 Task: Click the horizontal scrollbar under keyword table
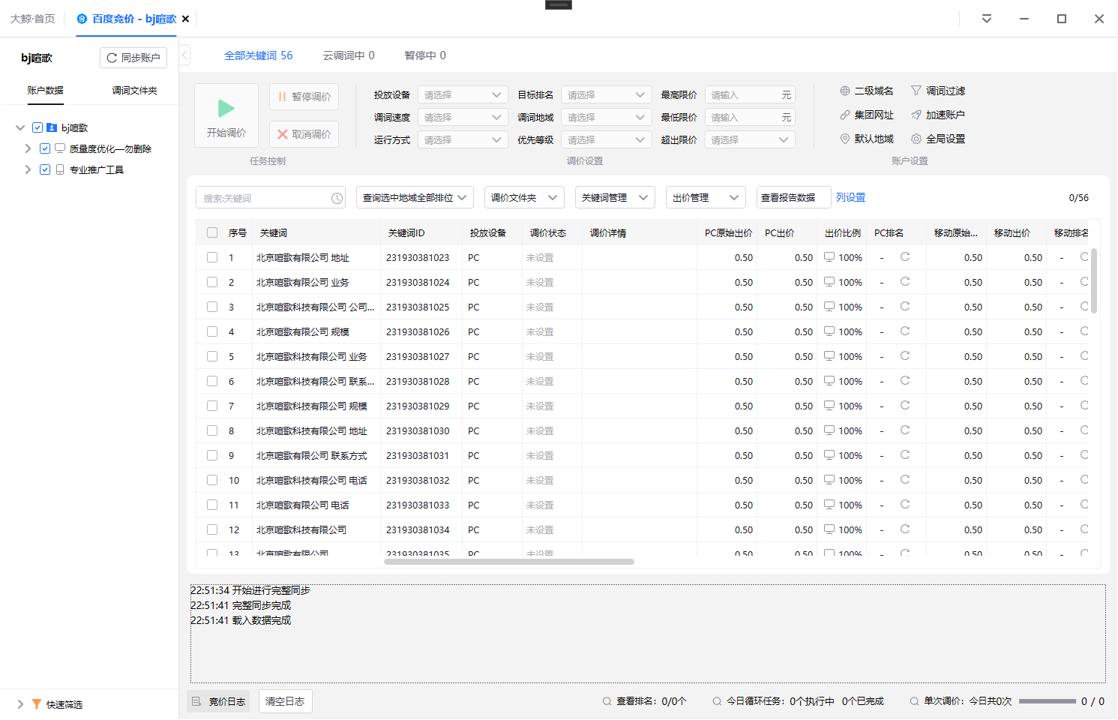(x=509, y=562)
